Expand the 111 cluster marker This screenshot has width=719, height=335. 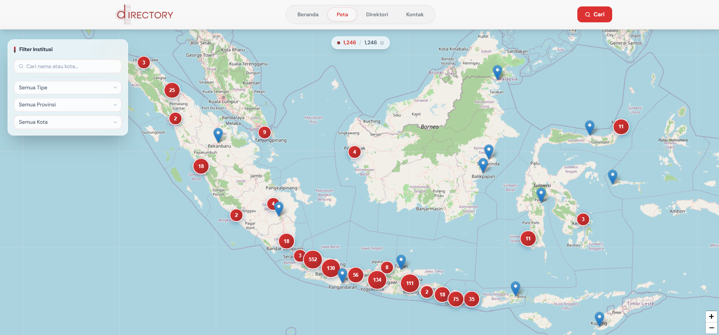coord(410,283)
